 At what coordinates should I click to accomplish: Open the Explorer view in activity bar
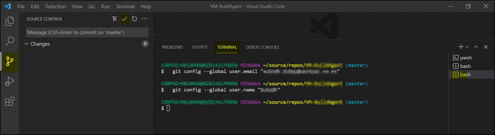[10, 21]
